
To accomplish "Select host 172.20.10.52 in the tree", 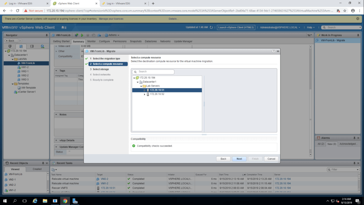I will point(157,94).
